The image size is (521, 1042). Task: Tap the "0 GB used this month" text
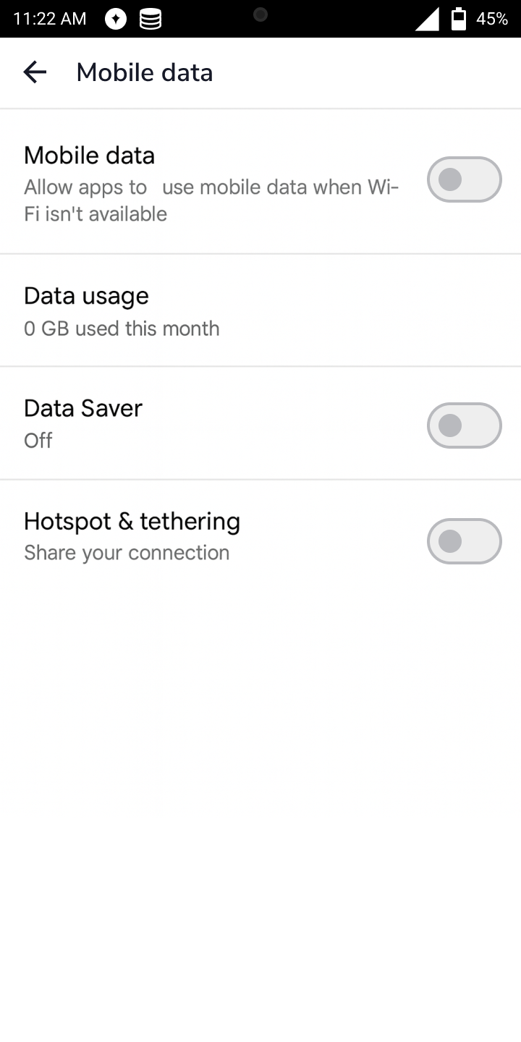coord(122,329)
